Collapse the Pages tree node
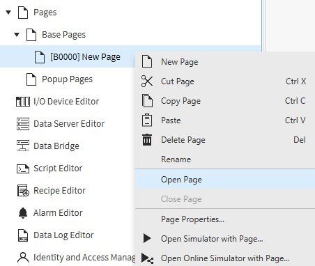This screenshot has height=266, width=315. click(x=8, y=13)
